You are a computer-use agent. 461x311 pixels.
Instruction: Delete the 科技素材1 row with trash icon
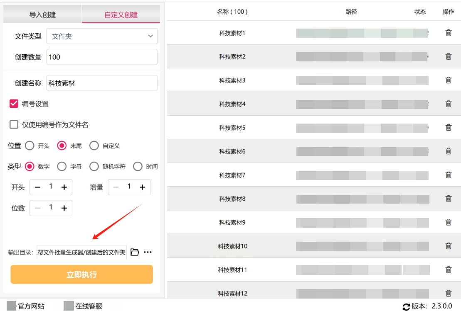pyautogui.click(x=449, y=33)
